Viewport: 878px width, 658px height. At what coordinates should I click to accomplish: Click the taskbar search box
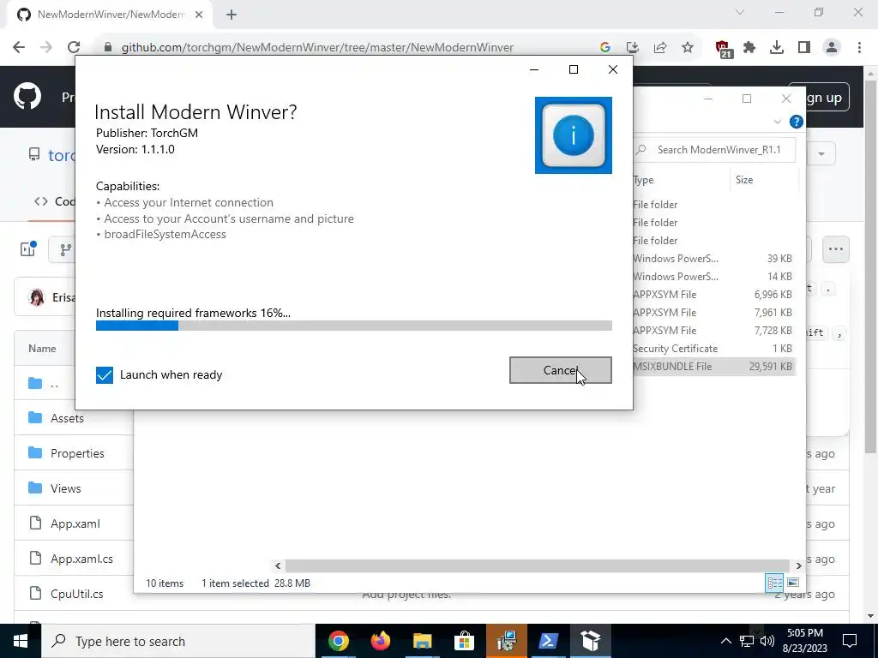[178, 641]
